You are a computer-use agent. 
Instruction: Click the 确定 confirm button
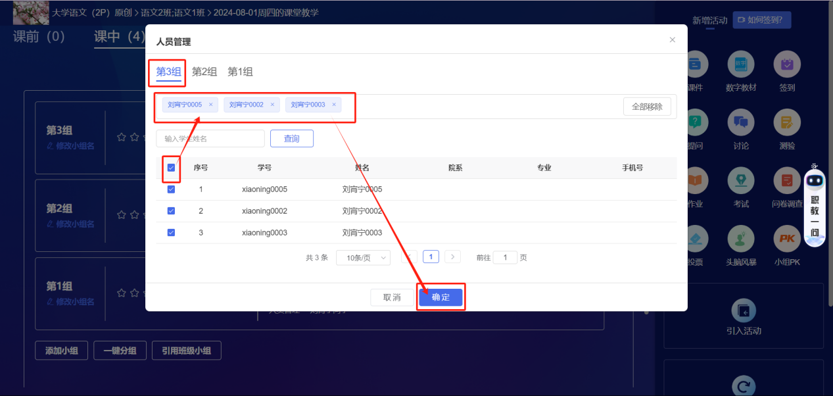pos(440,298)
